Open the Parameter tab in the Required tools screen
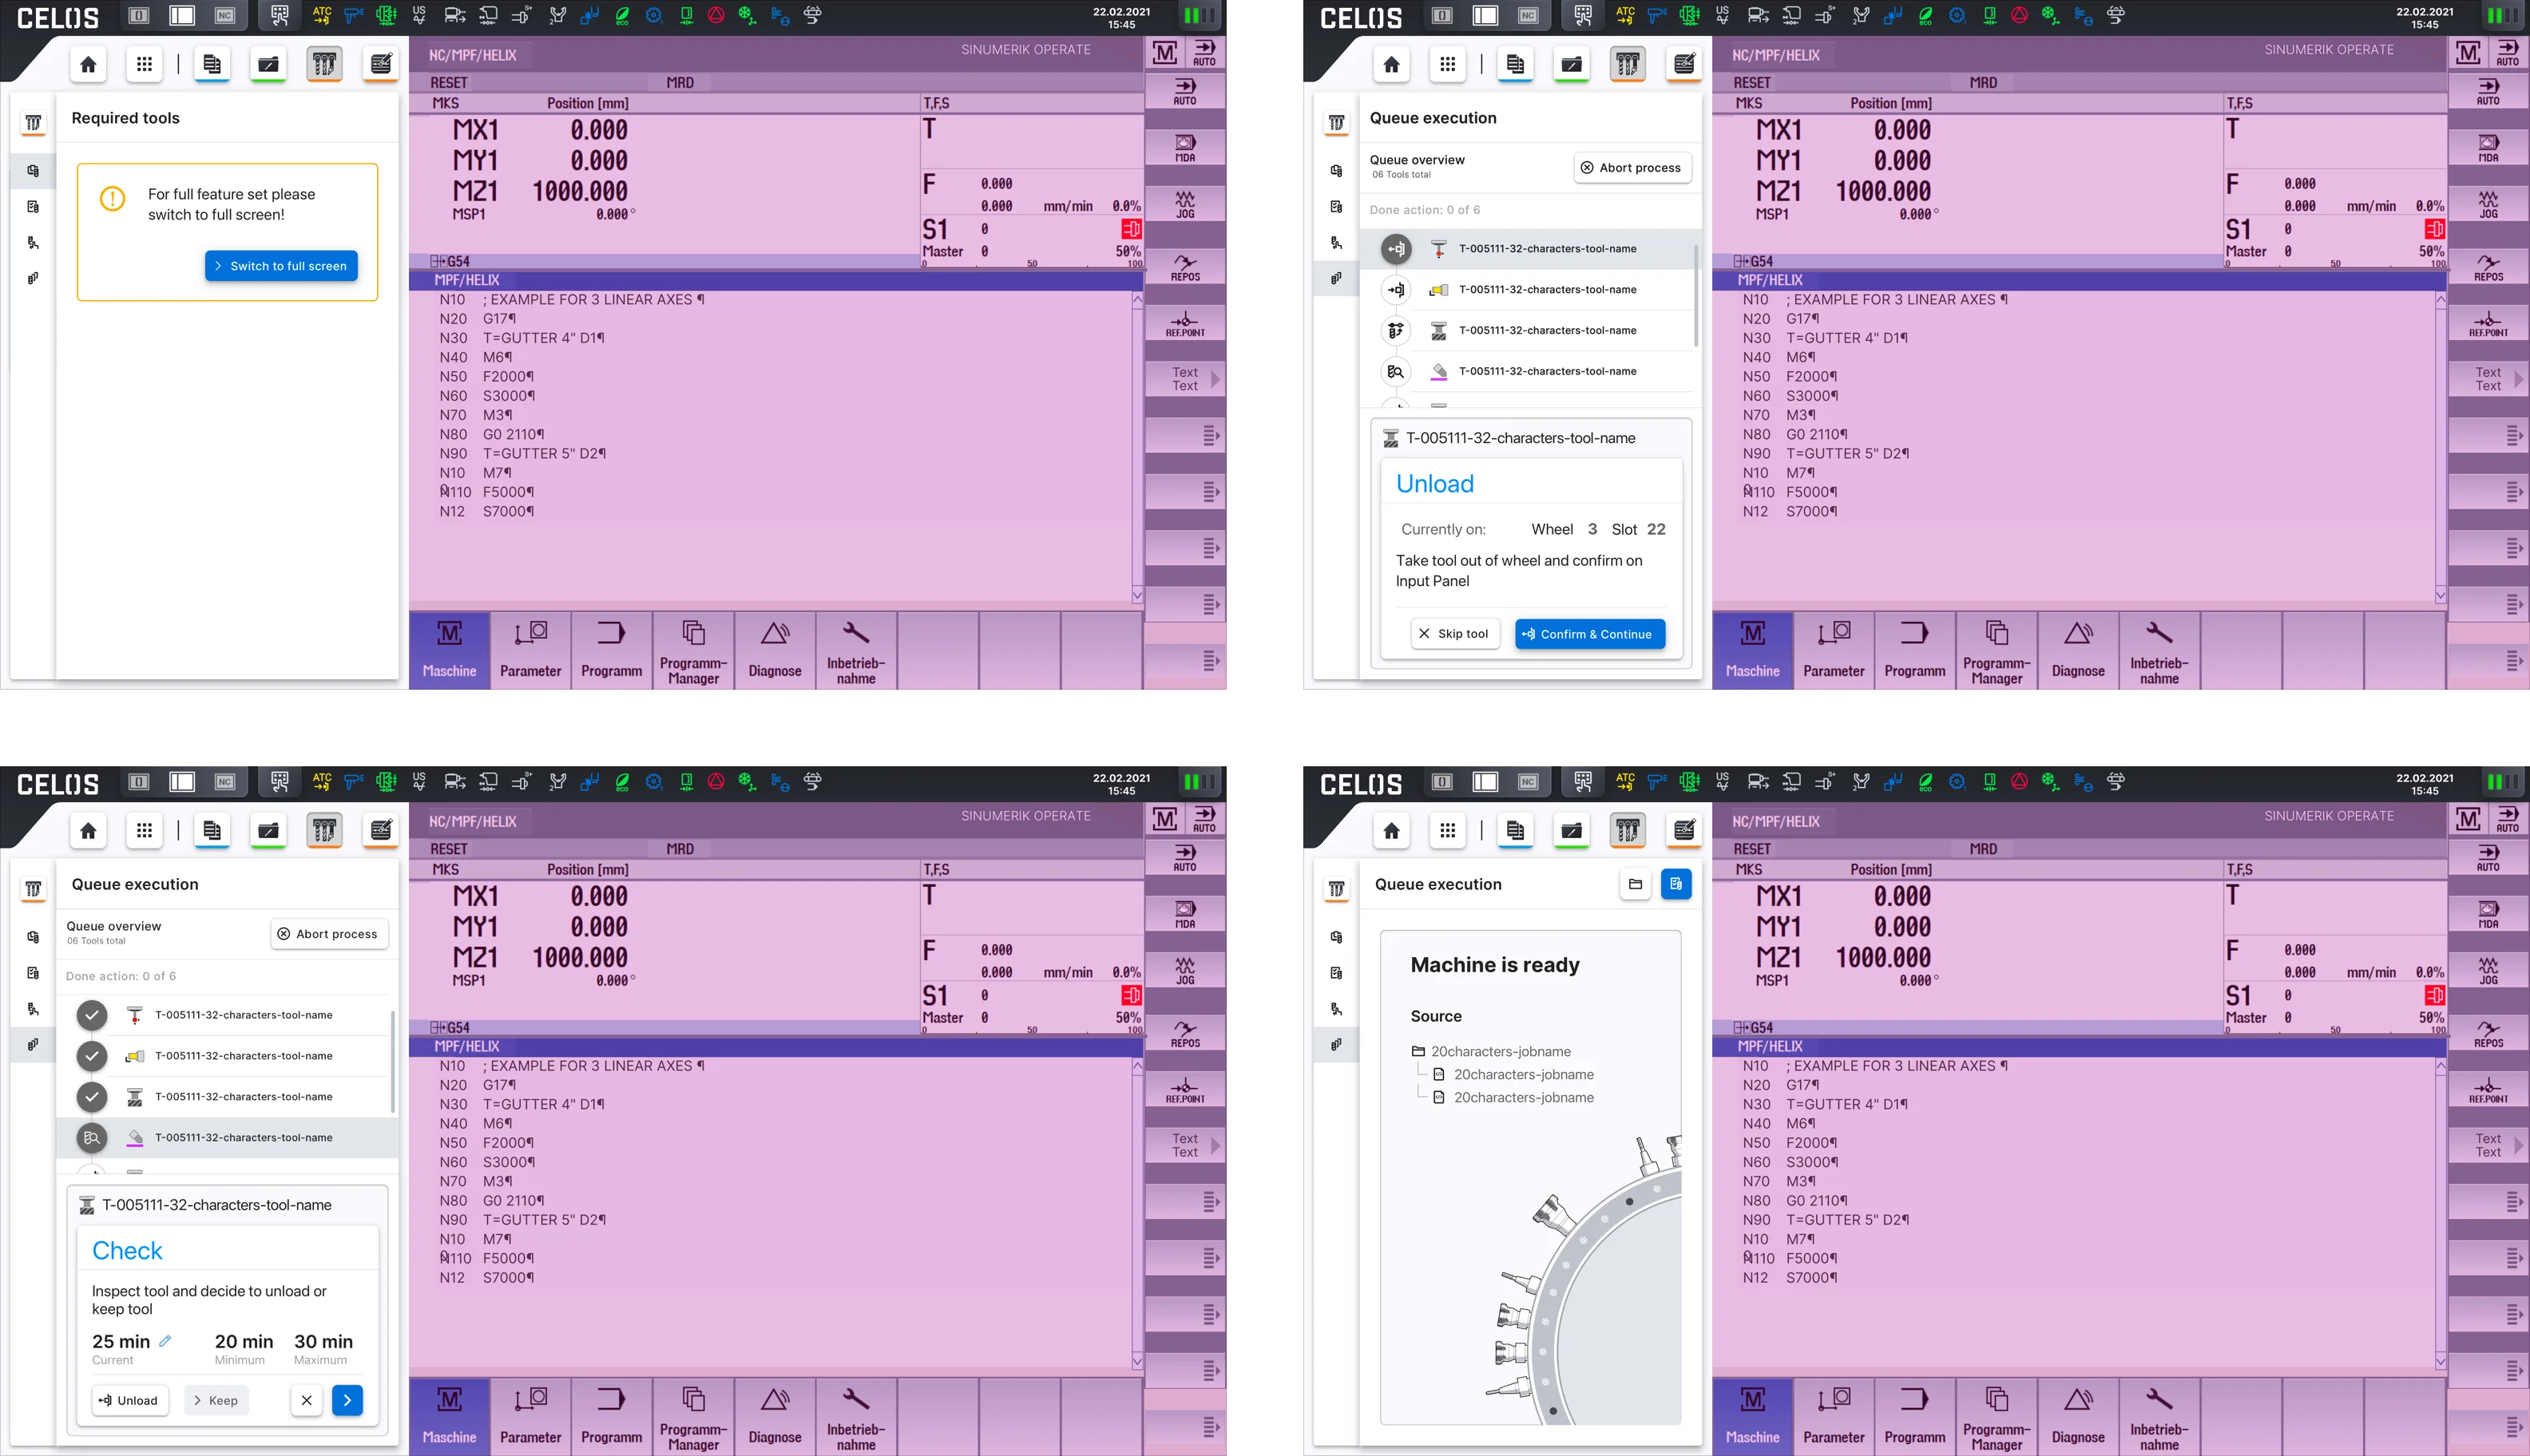Screen dimensions: 2530x1456 pos(530,651)
